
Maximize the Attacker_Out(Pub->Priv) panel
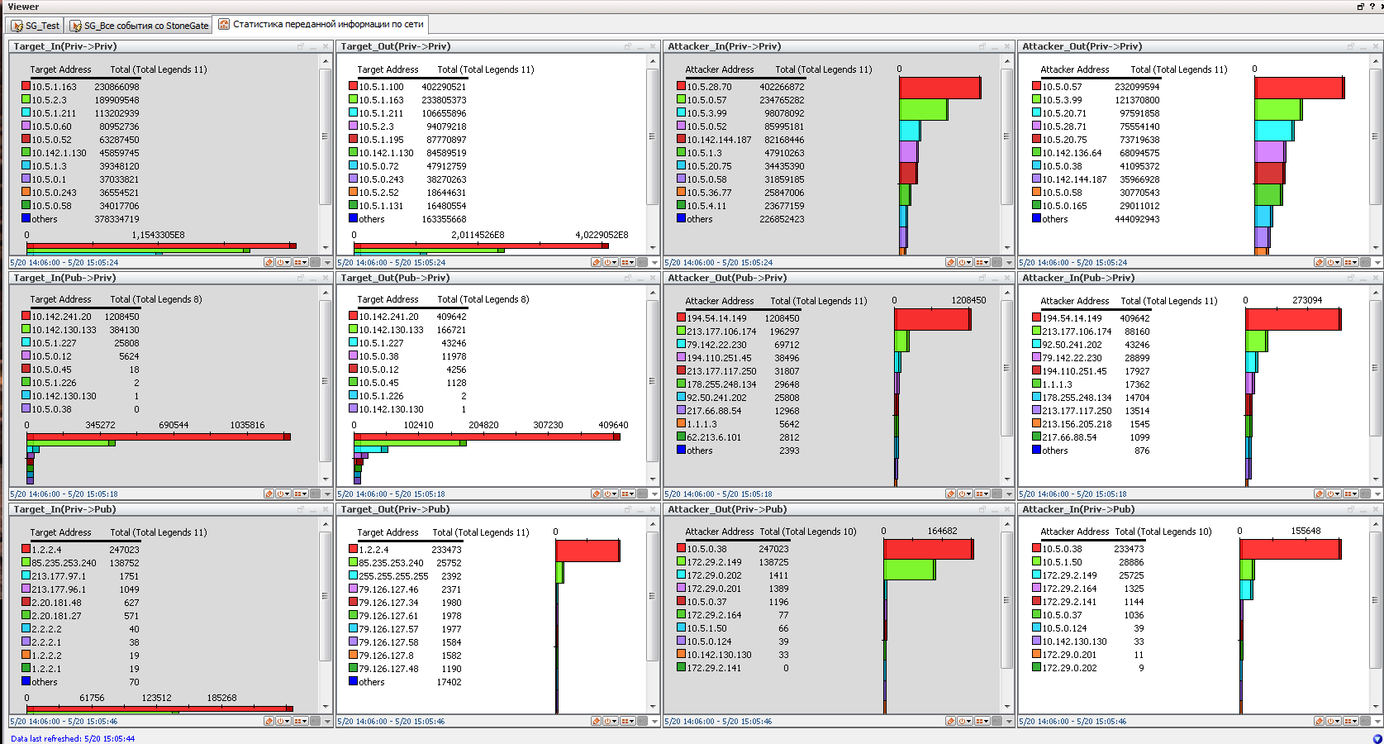coord(982,278)
